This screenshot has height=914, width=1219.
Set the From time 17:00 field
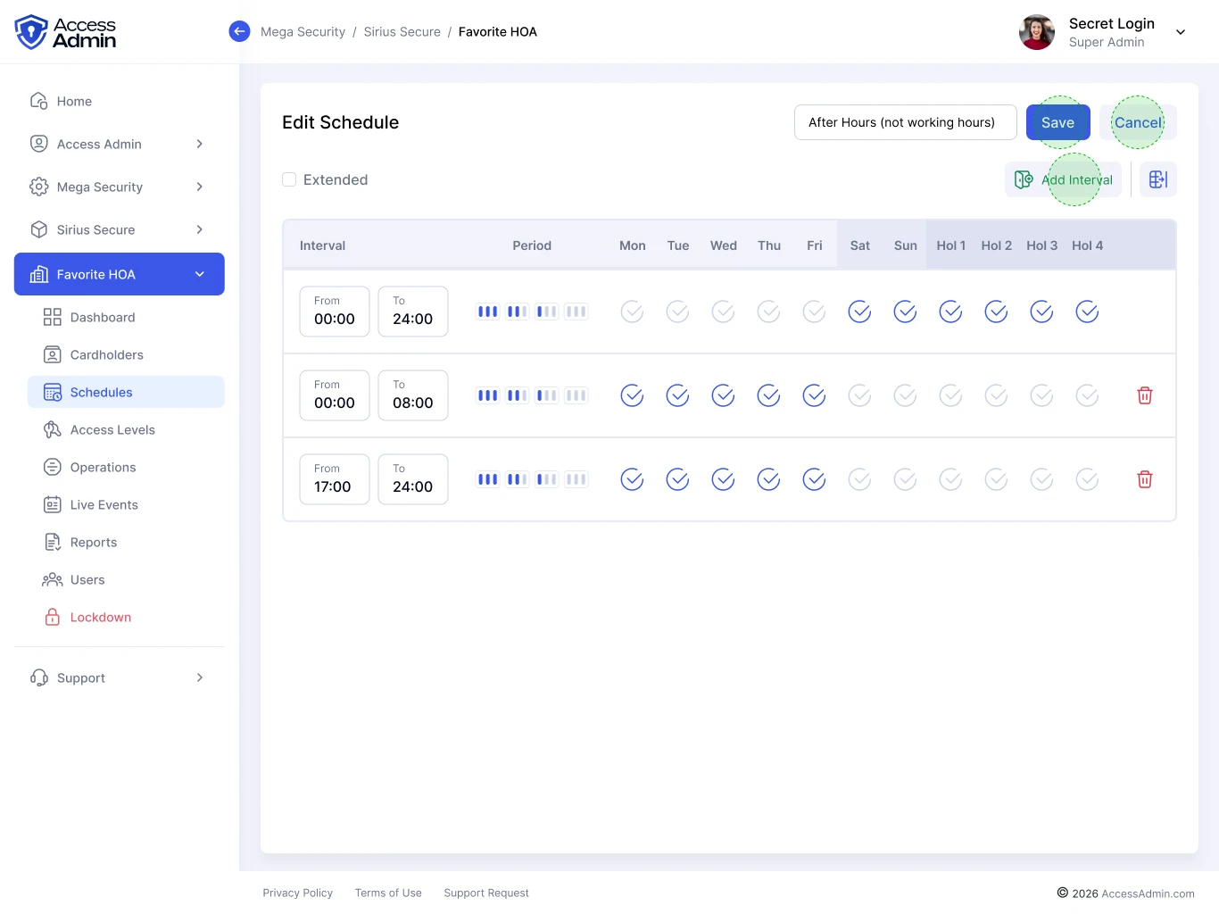(335, 479)
